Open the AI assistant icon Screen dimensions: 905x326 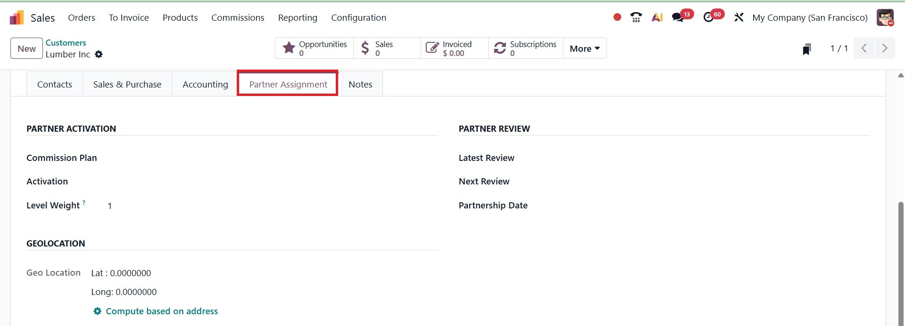pyautogui.click(x=657, y=17)
